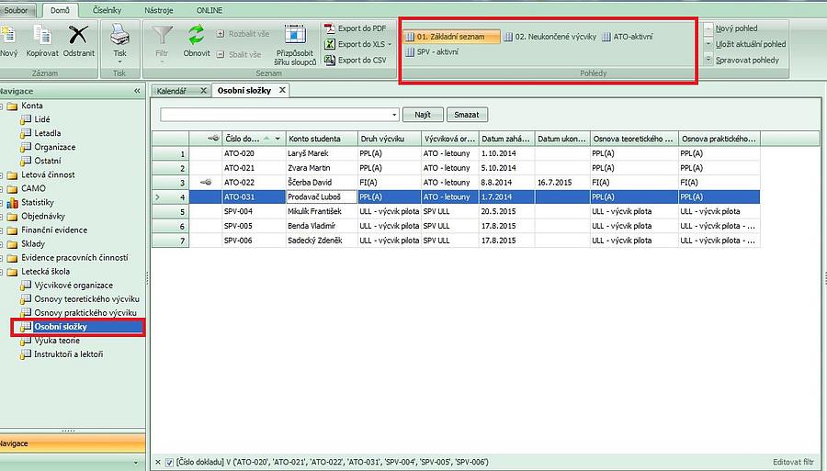Click the Odstranit delete icon
Screen dimensions: 827x471
(78, 36)
